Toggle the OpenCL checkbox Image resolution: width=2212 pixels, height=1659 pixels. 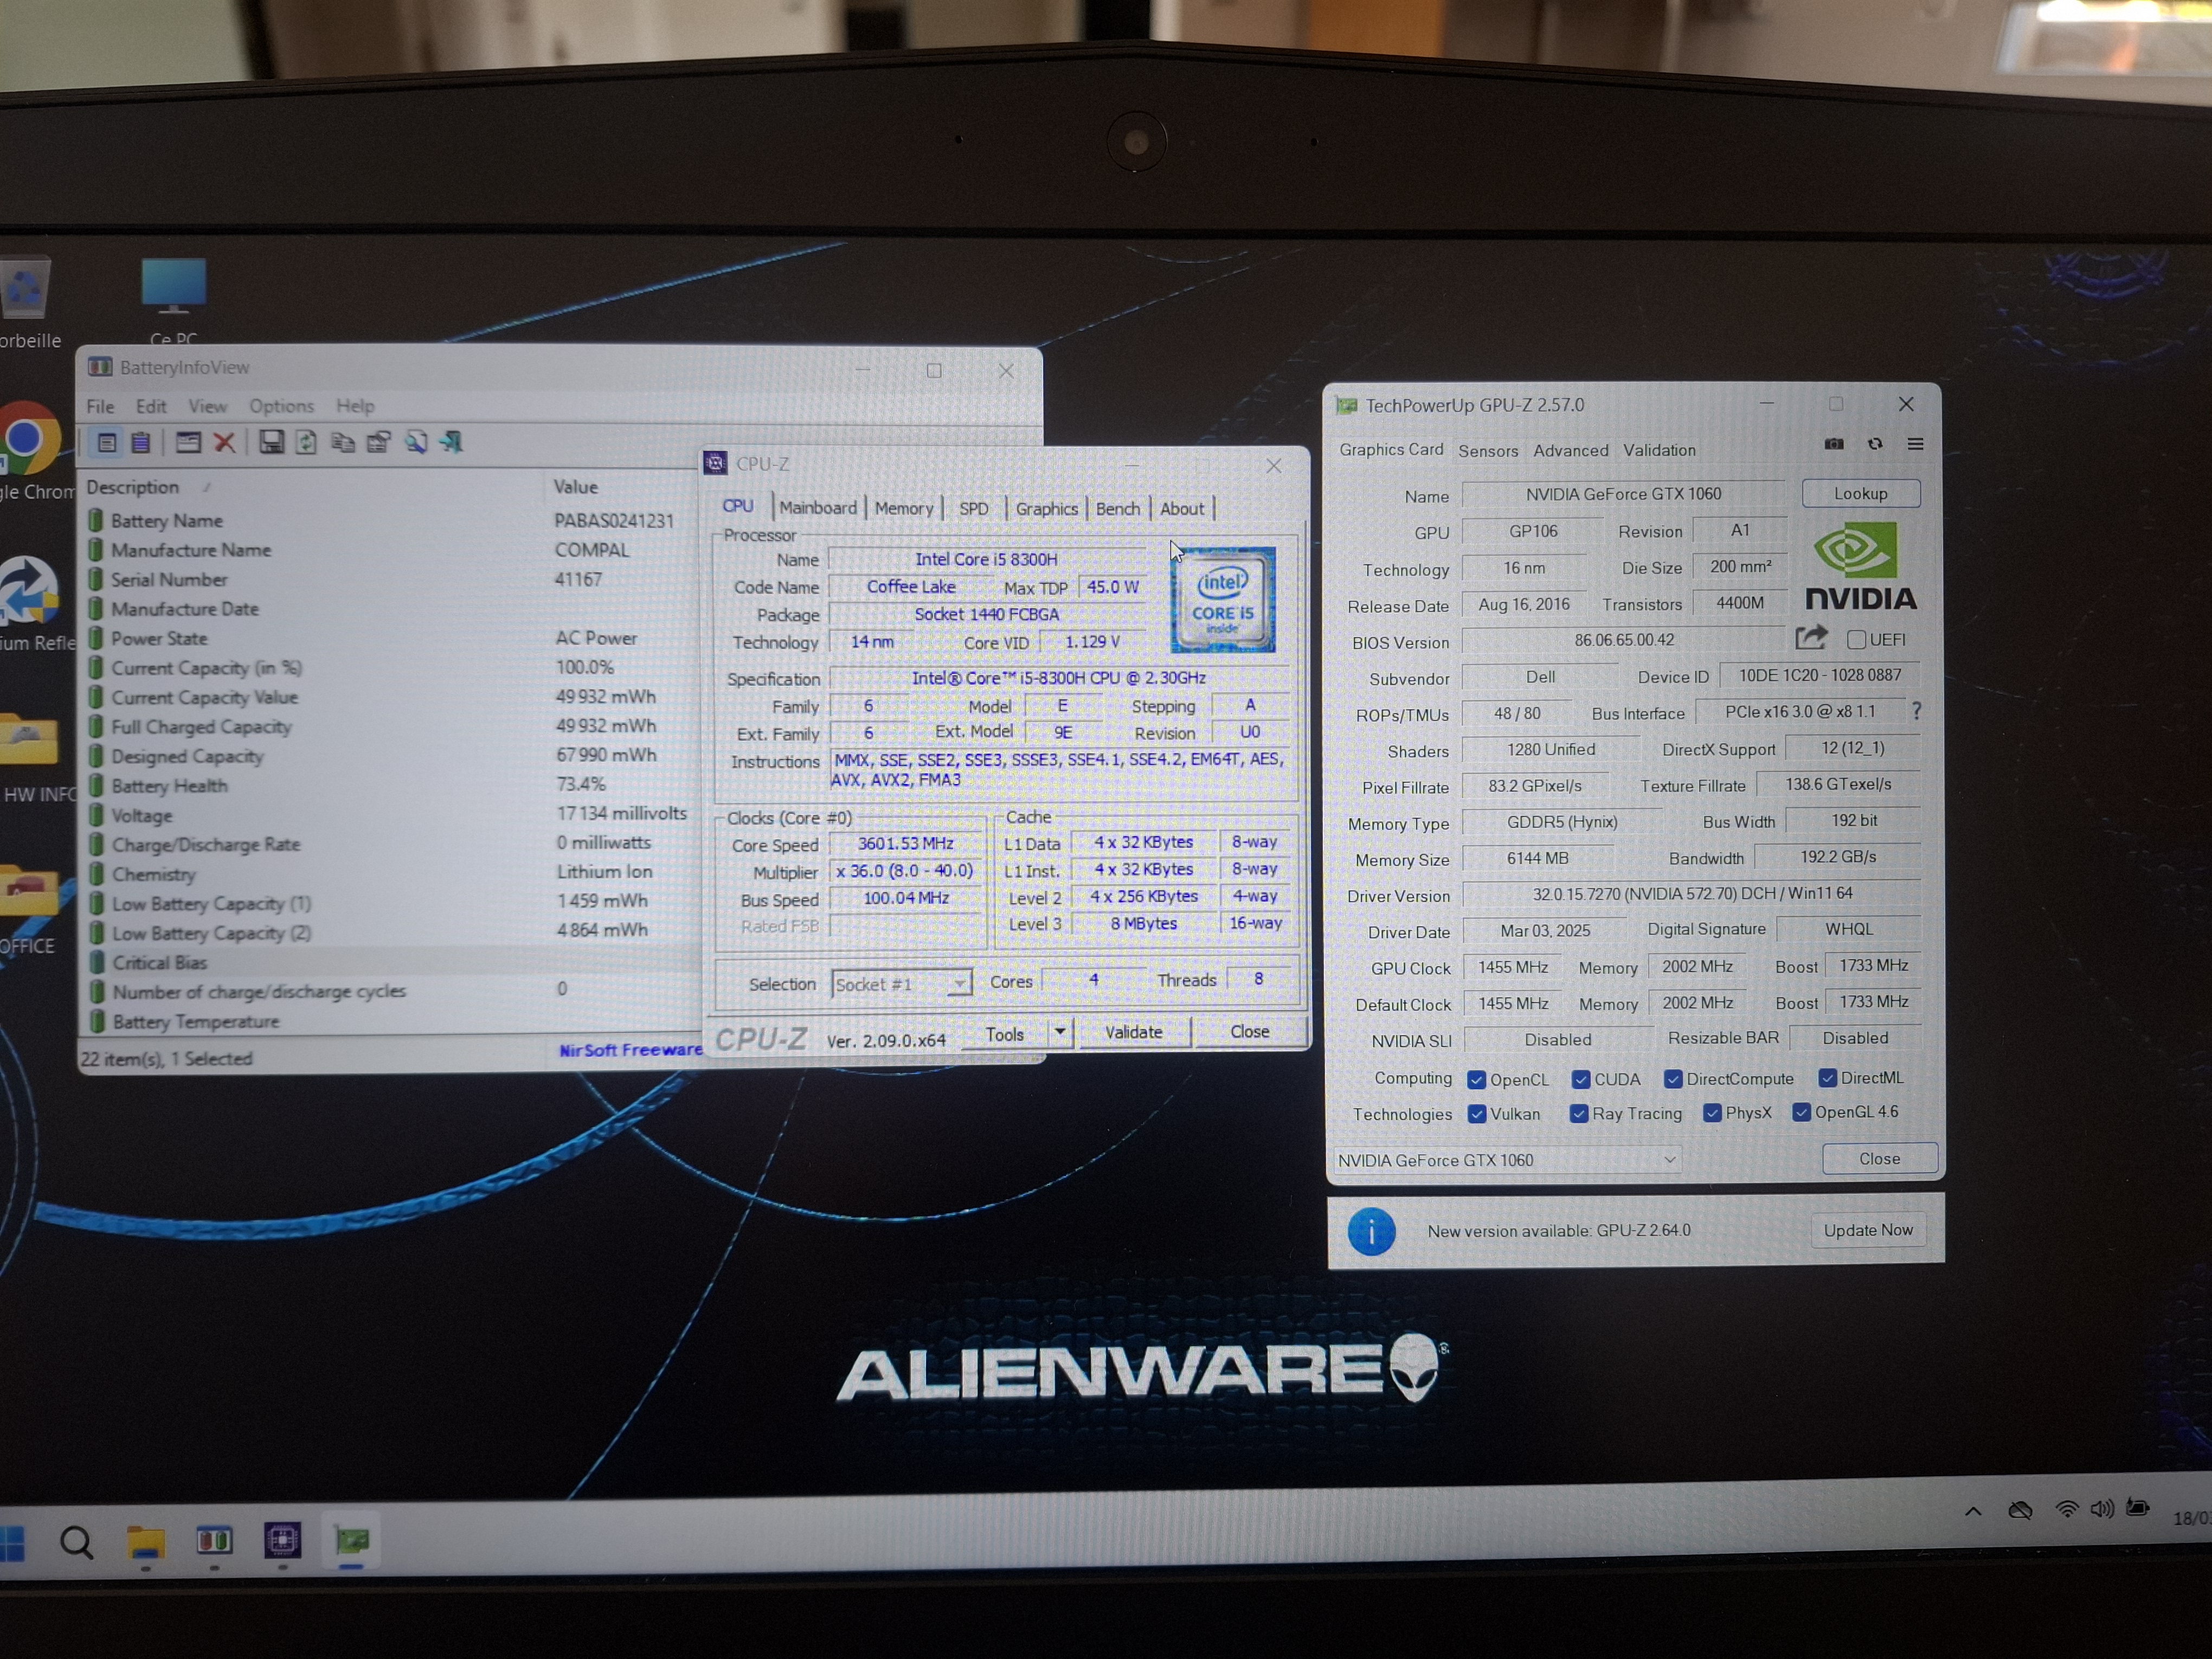(x=1476, y=1080)
